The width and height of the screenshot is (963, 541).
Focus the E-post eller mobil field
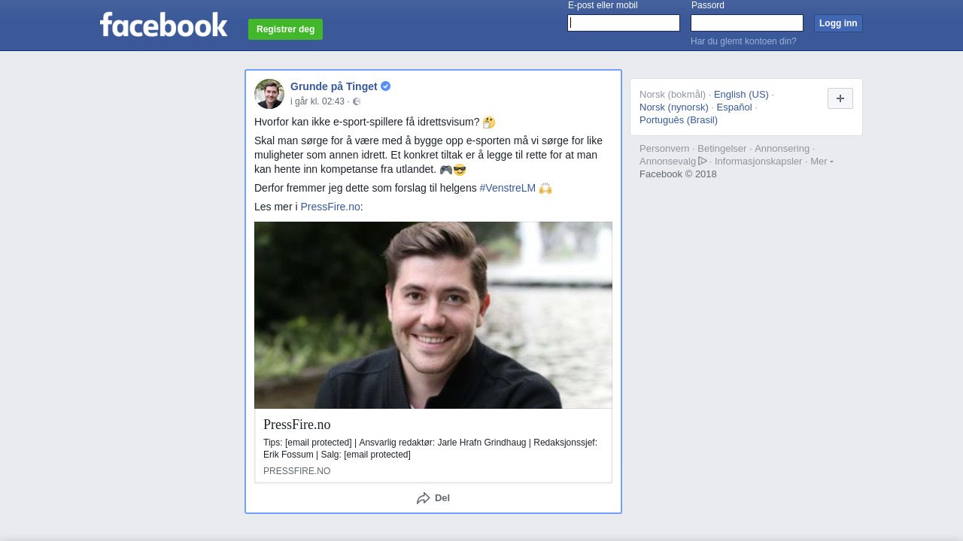tap(624, 23)
